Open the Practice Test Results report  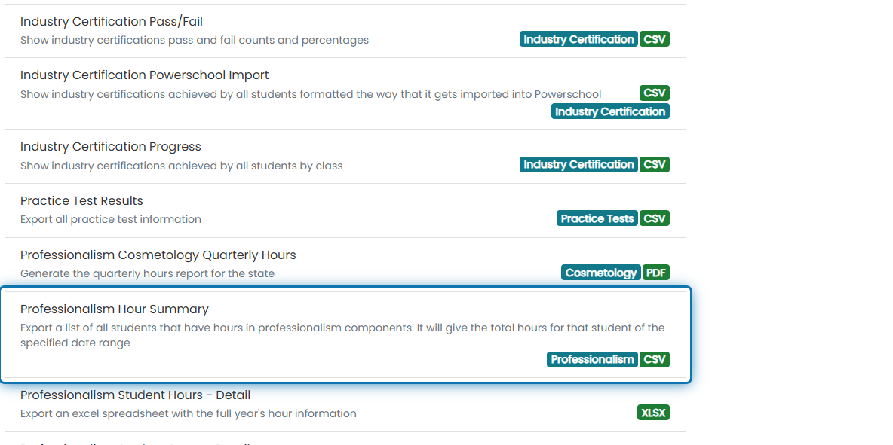345,210
